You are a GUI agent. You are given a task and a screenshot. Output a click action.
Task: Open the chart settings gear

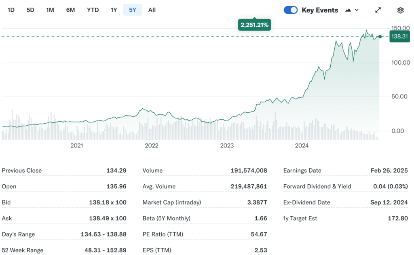point(400,10)
